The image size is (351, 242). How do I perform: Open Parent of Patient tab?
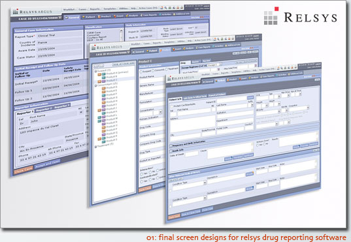217,95
